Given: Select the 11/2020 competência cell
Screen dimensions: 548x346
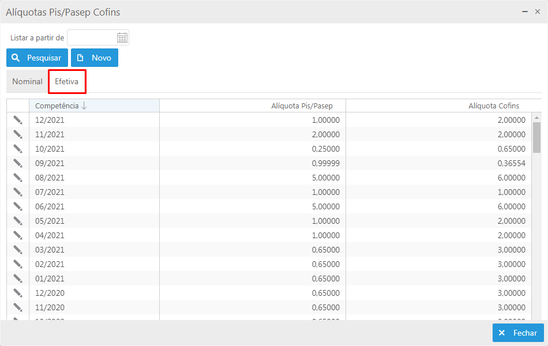Looking at the screenshot, I should 95,307.
